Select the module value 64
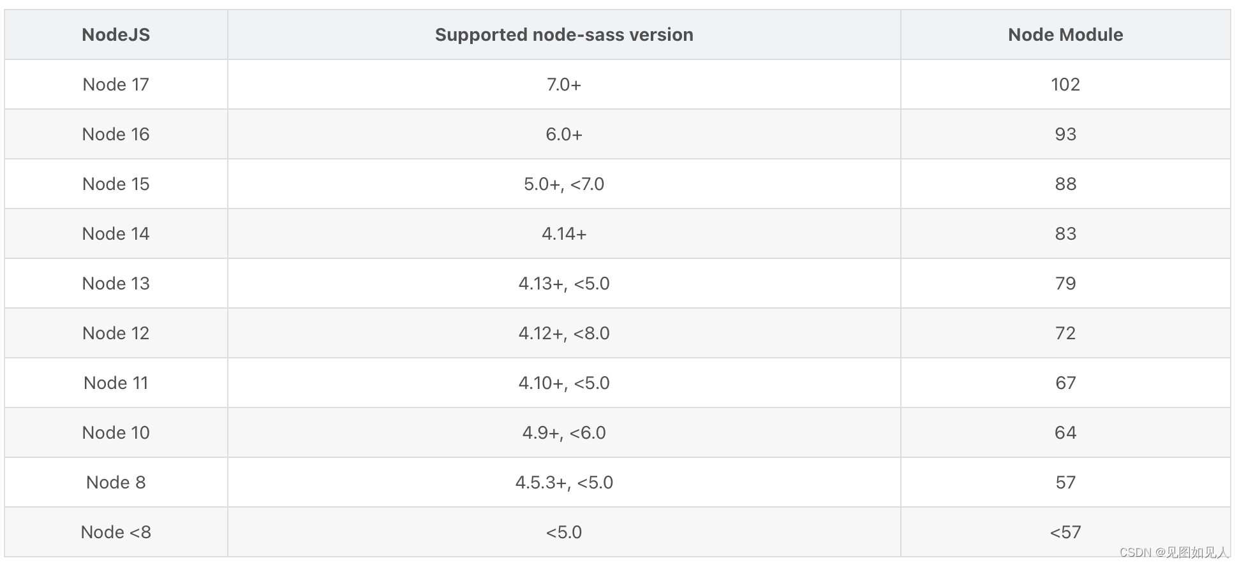The height and width of the screenshot is (565, 1239). point(1065,433)
